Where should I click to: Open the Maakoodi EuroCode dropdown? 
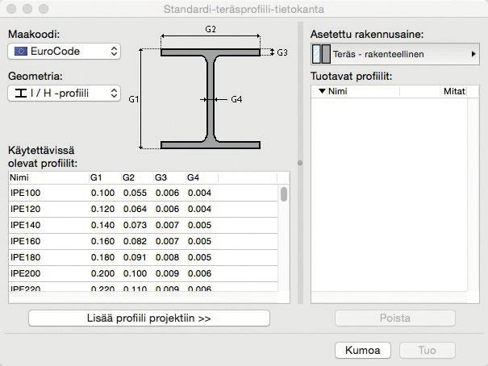64,52
